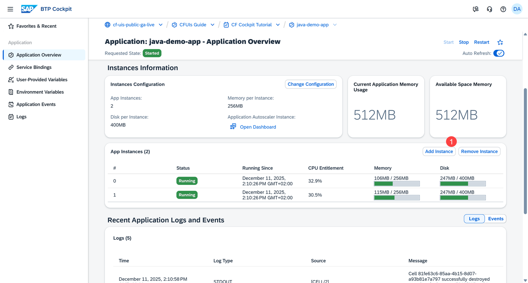The height and width of the screenshot is (283, 528).
Task: Open the support headset icon
Action: coord(489,9)
